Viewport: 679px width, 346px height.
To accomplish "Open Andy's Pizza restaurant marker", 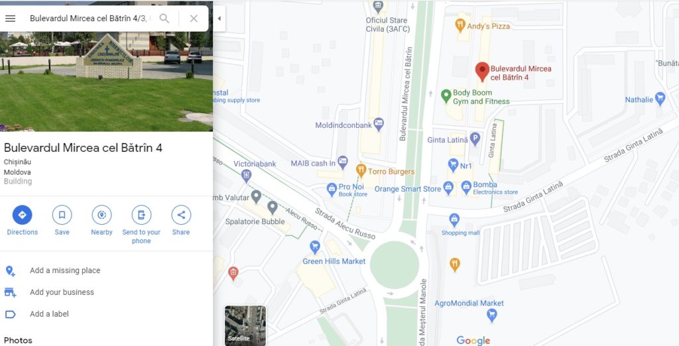I will [460, 26].
